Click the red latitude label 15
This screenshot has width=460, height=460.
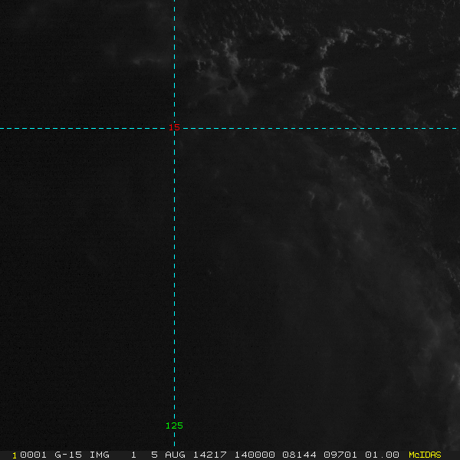coord(174,127)
